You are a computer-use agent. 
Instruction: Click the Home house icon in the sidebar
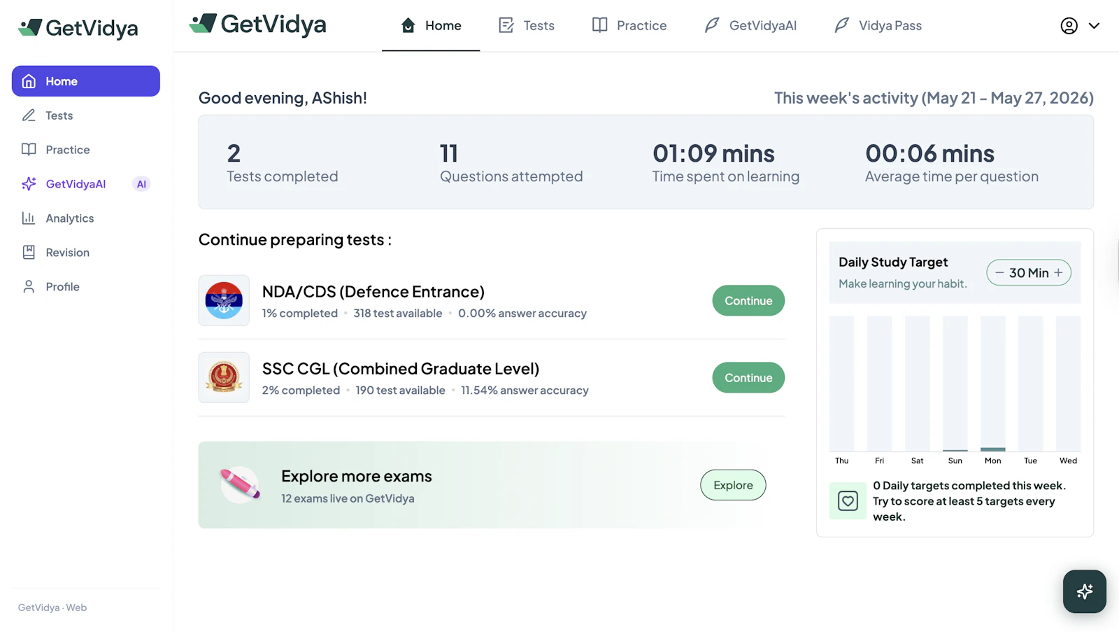(x=29, y=81)
